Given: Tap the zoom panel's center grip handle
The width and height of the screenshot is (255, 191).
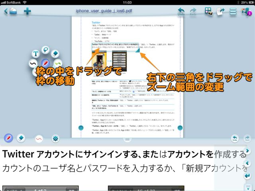Looking at the screenshot, I should (x=127, y=140).
